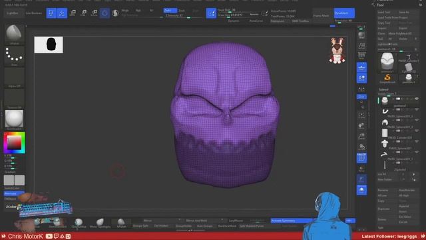Viewport: 426px width, 240px height.
Task: Click the camera view mascot head in viewport
Action: pos(337,51)
